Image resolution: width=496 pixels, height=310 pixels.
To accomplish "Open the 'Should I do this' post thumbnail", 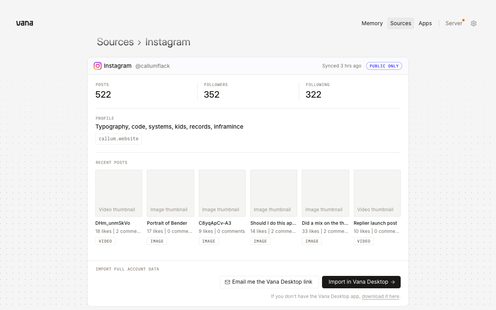I will 274,193.
